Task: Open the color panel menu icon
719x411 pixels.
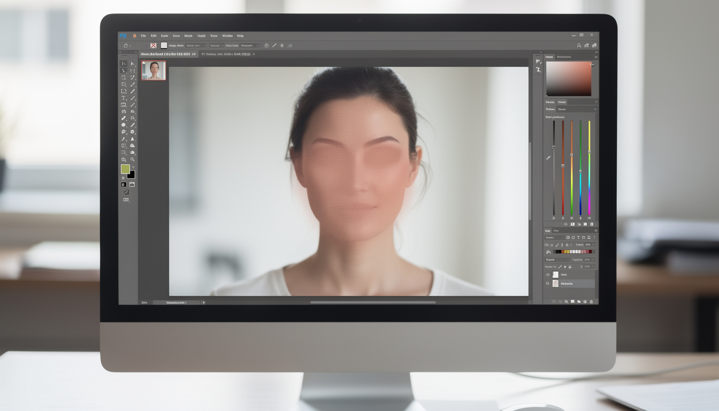Action: [596, 57]
